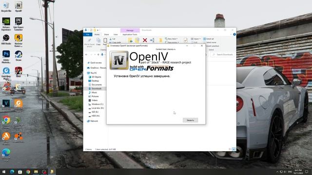This screenshot has width=312, height=175.
Task: Select the Epic Games Launcher desktop icon
Action: pos(19,24)
